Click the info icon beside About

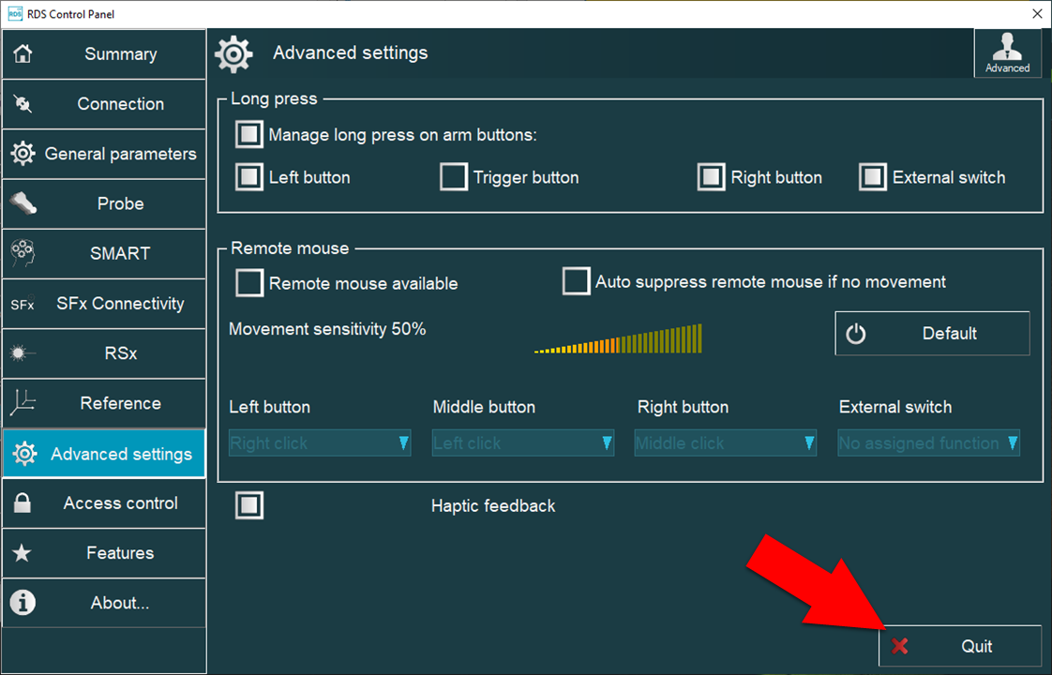(x=23, y=603)
